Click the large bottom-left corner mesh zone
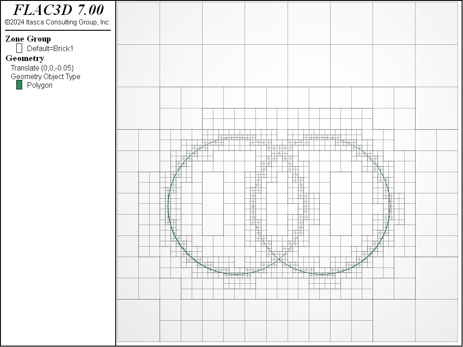The height and width of the screenshot is (347, 463). point(138,320)
